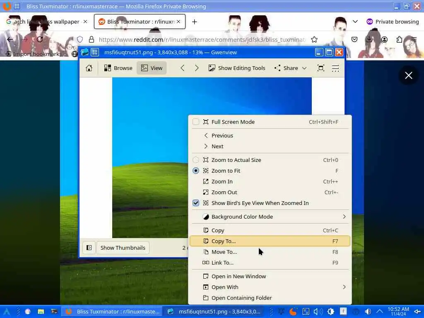Select Open Containing Folder
This screenshot has height=318, width=424.
(x=270, y=298)
